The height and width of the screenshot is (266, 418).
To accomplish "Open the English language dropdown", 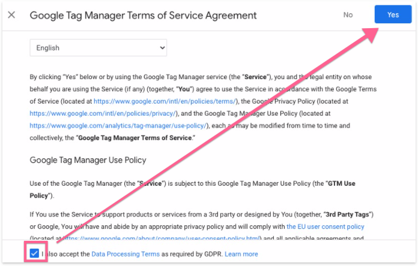I will click(x=98, y=47).
